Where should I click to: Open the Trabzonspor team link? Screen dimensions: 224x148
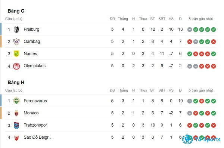[x=35, y=125]
